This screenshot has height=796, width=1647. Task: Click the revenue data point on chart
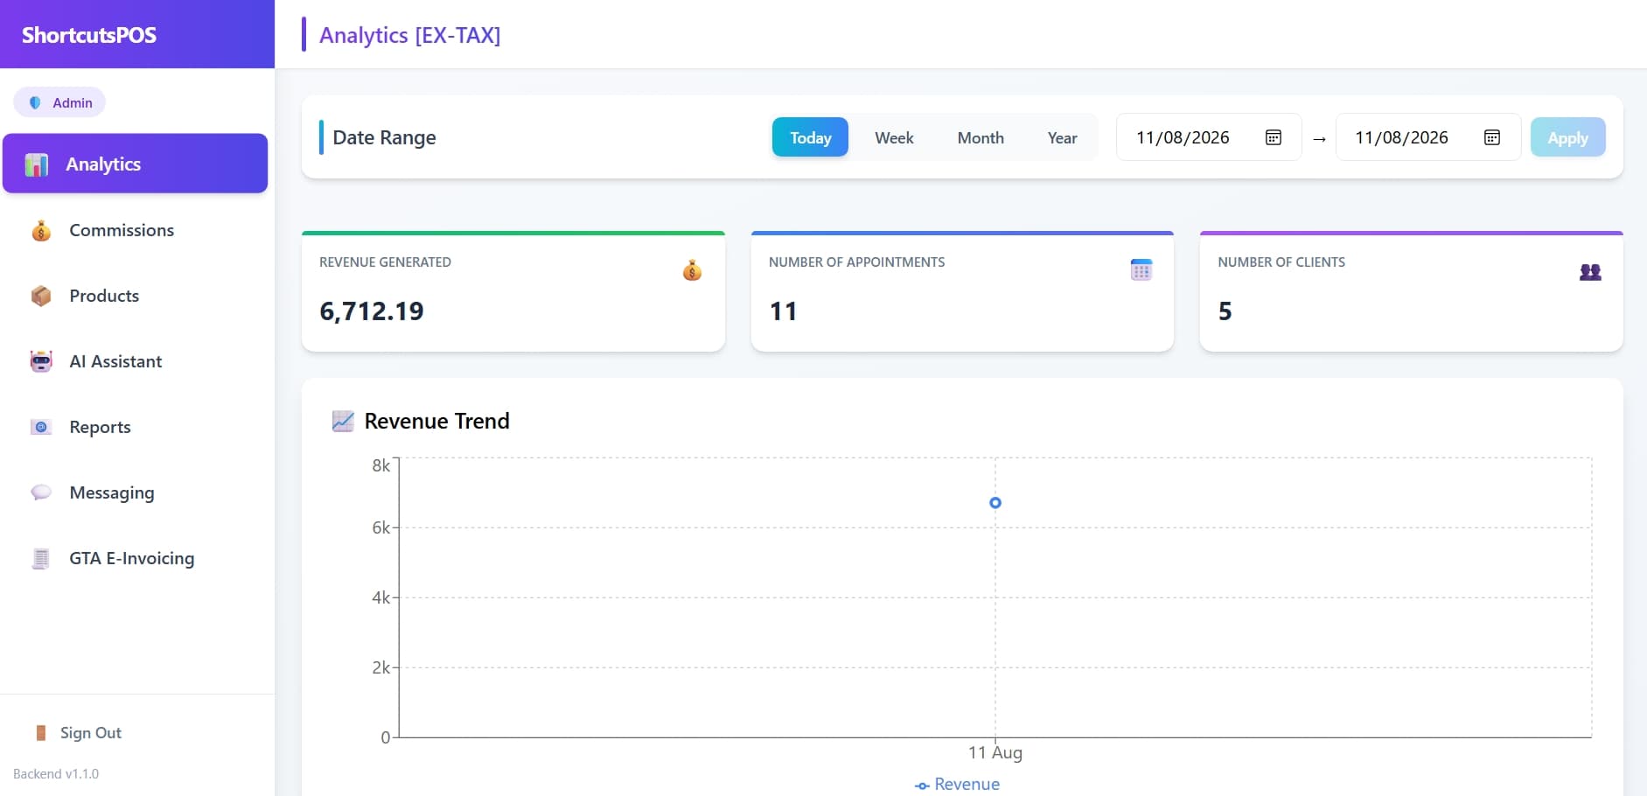[995, 503]
